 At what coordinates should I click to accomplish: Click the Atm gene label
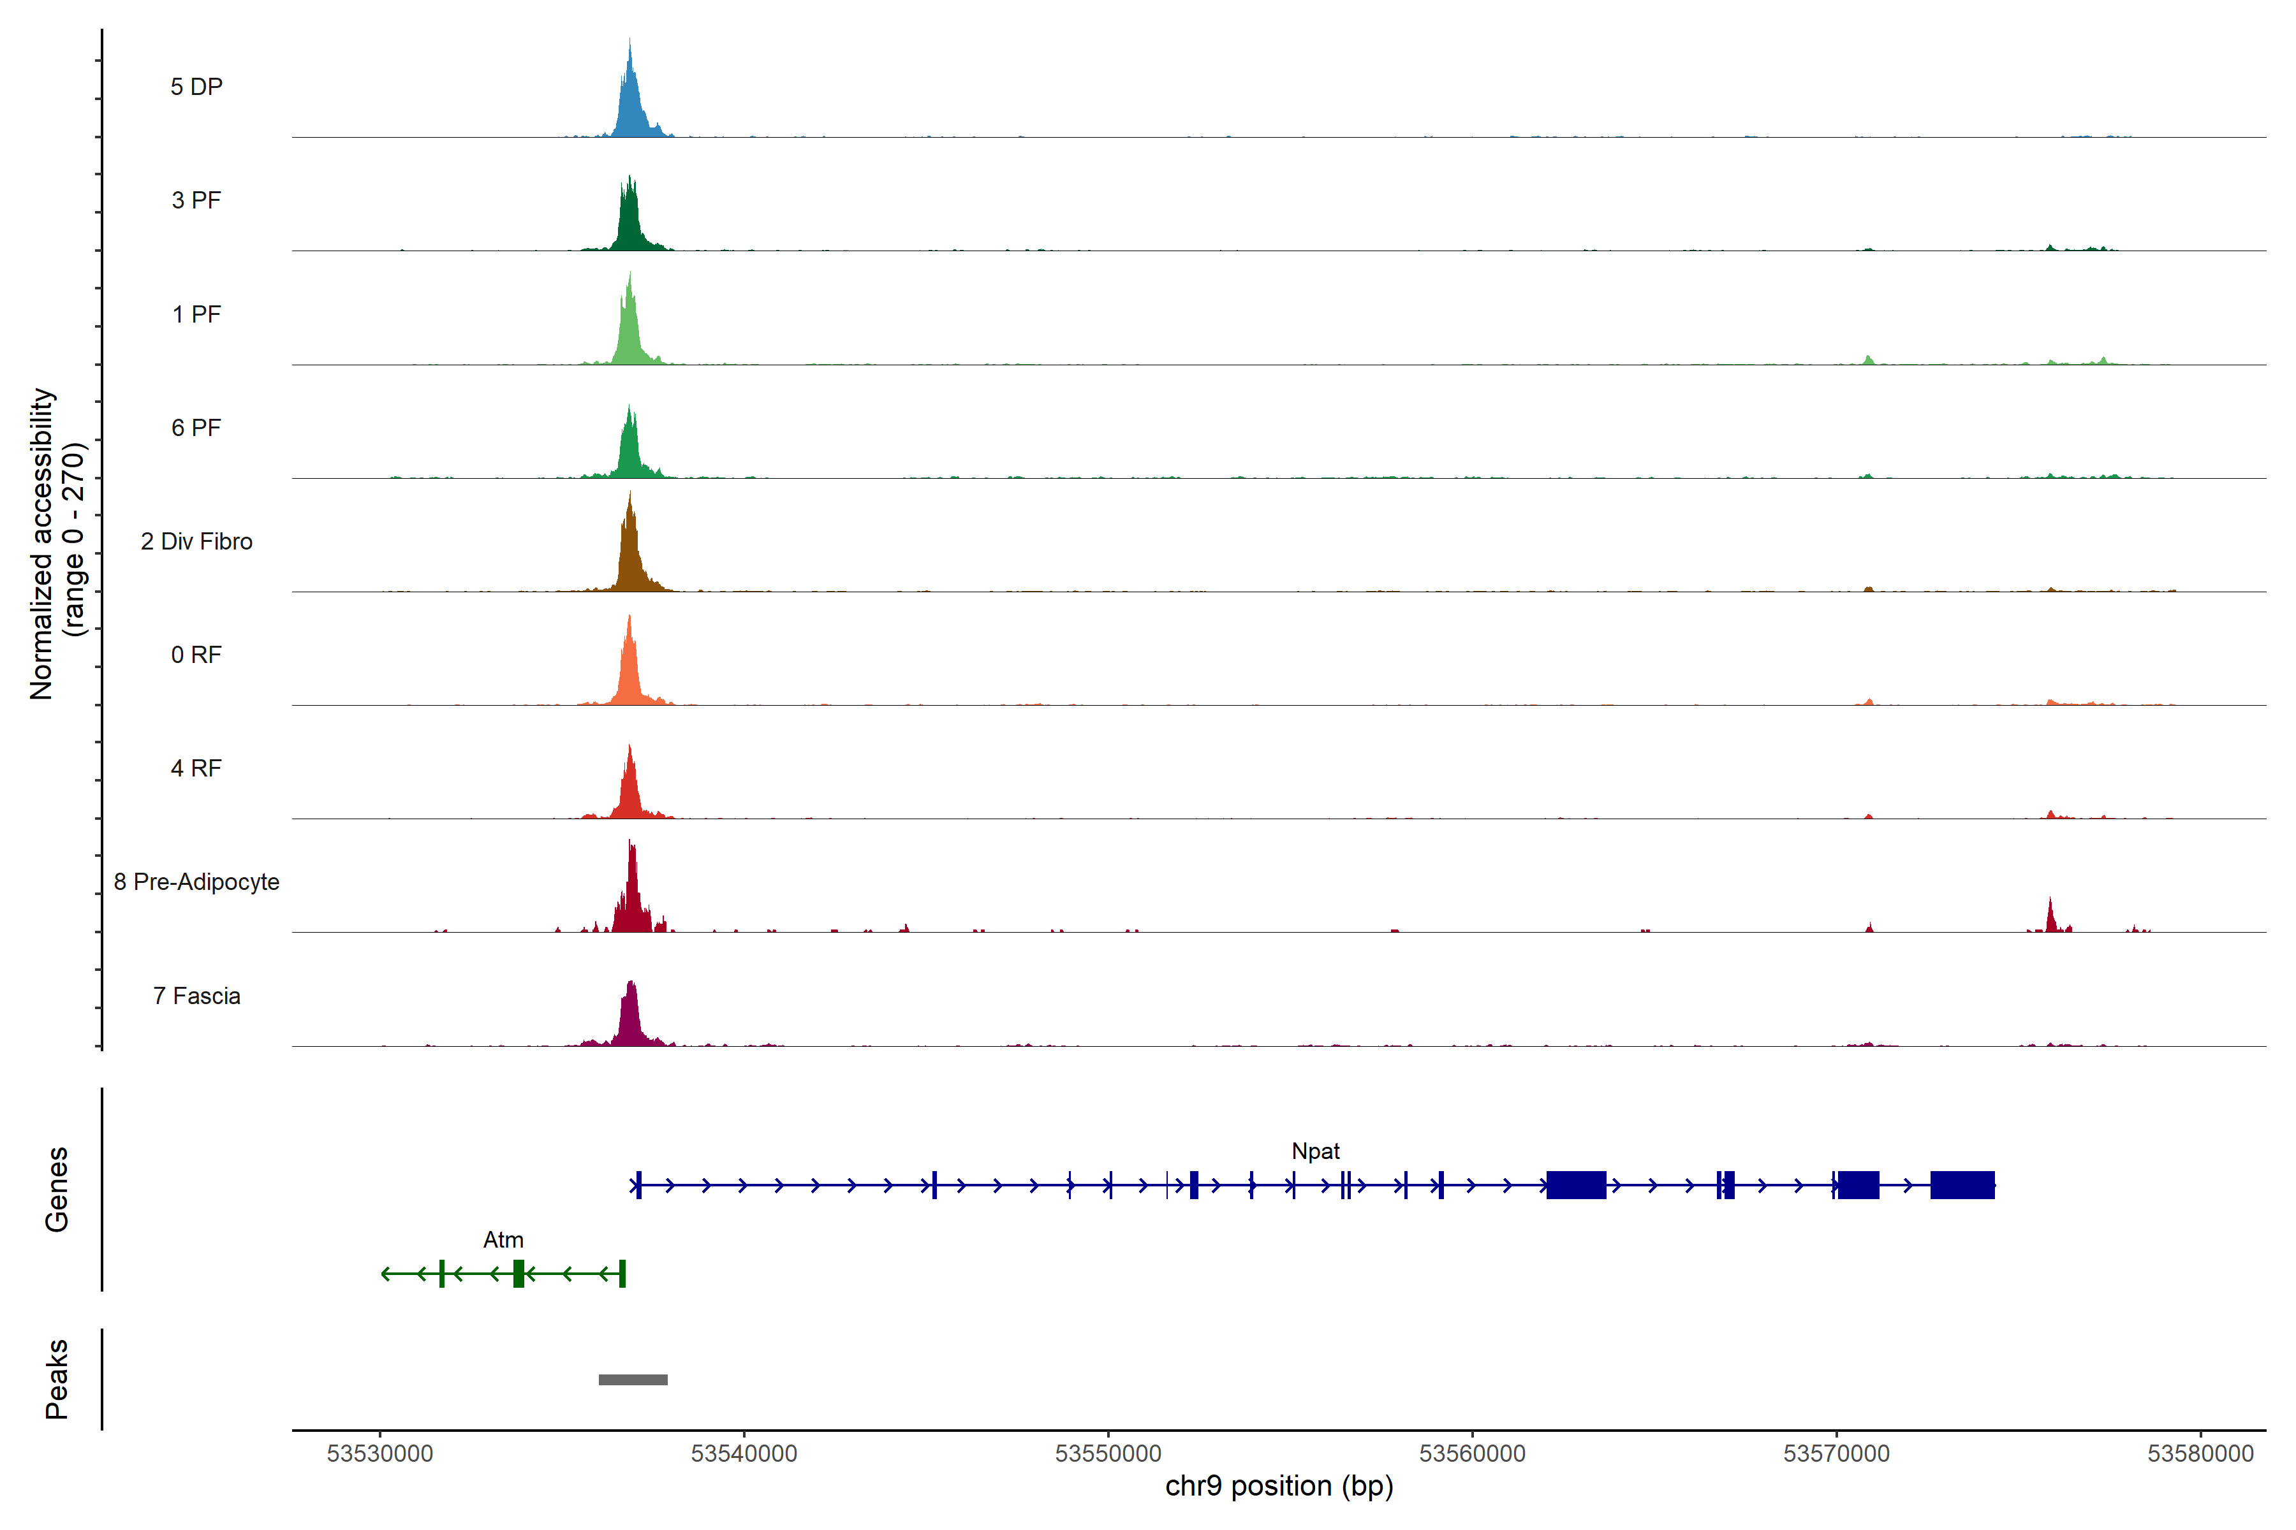(503, 1240)
